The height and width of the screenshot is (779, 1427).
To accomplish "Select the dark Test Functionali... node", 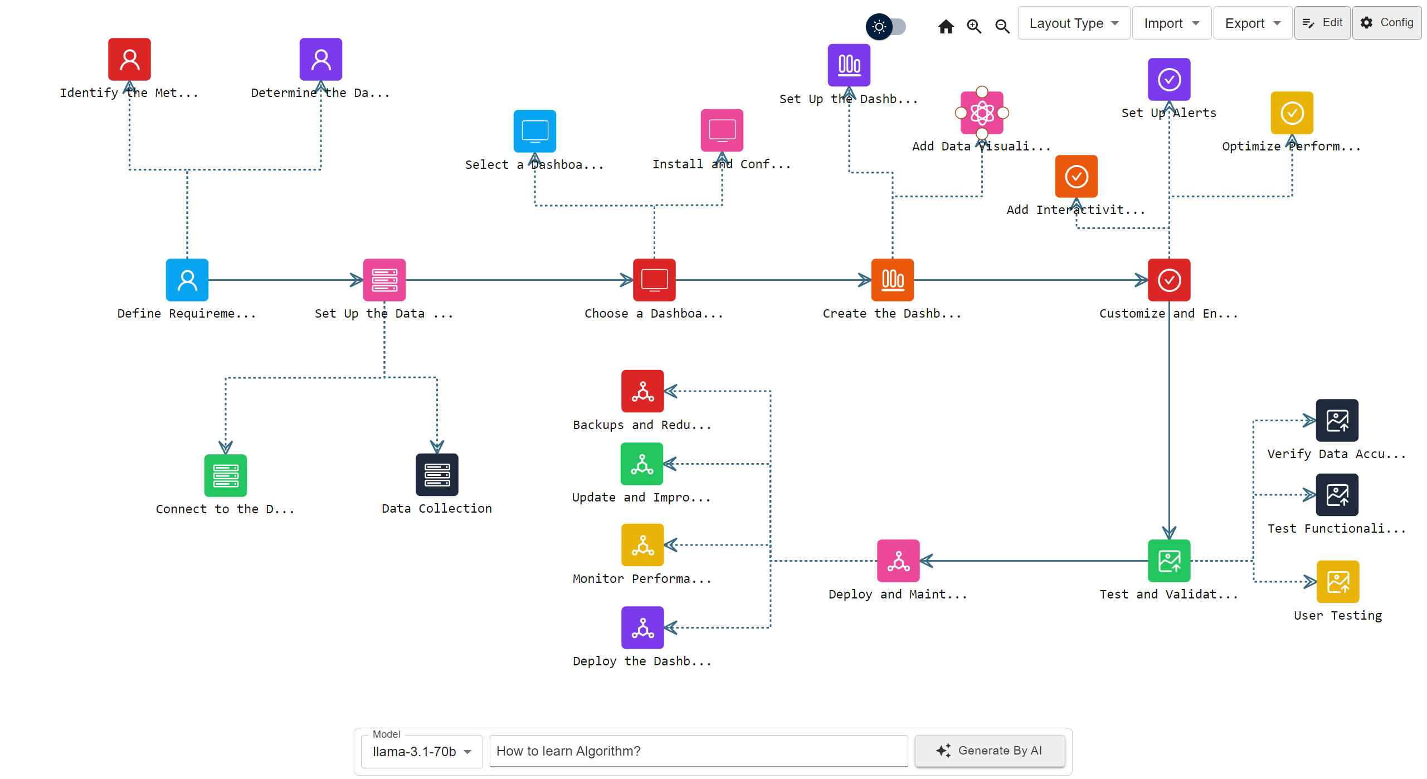I will coord(1337,495).
